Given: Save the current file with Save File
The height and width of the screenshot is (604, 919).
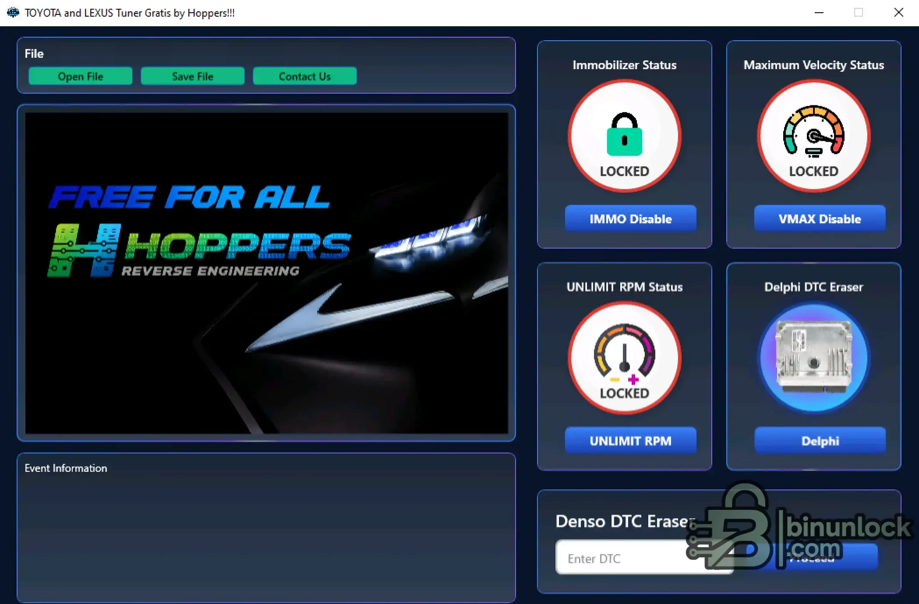Looking at the screenshot, I should click(193, 76).
